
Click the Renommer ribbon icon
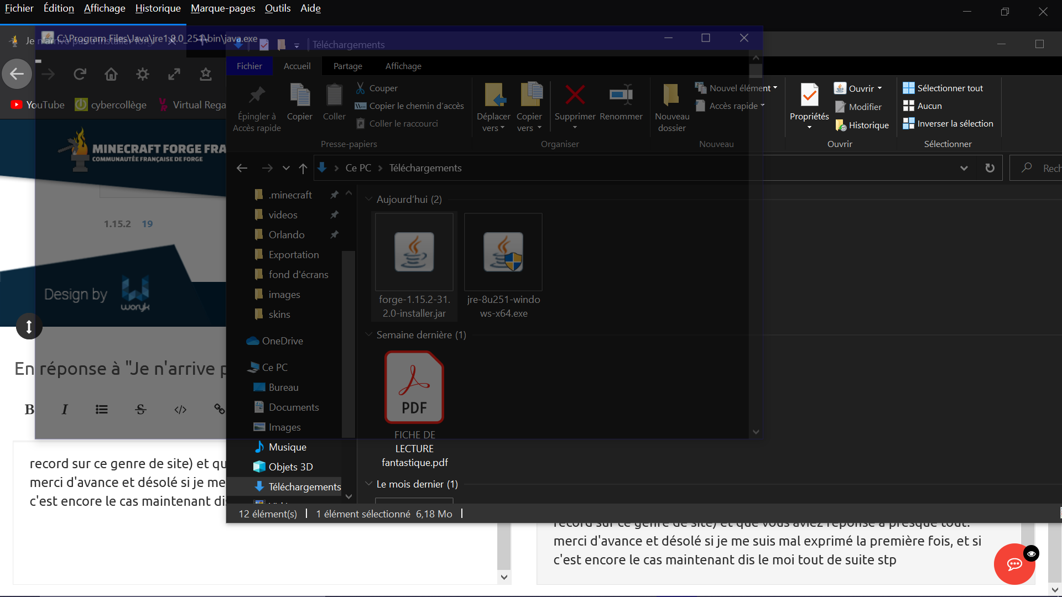point(621,95)
